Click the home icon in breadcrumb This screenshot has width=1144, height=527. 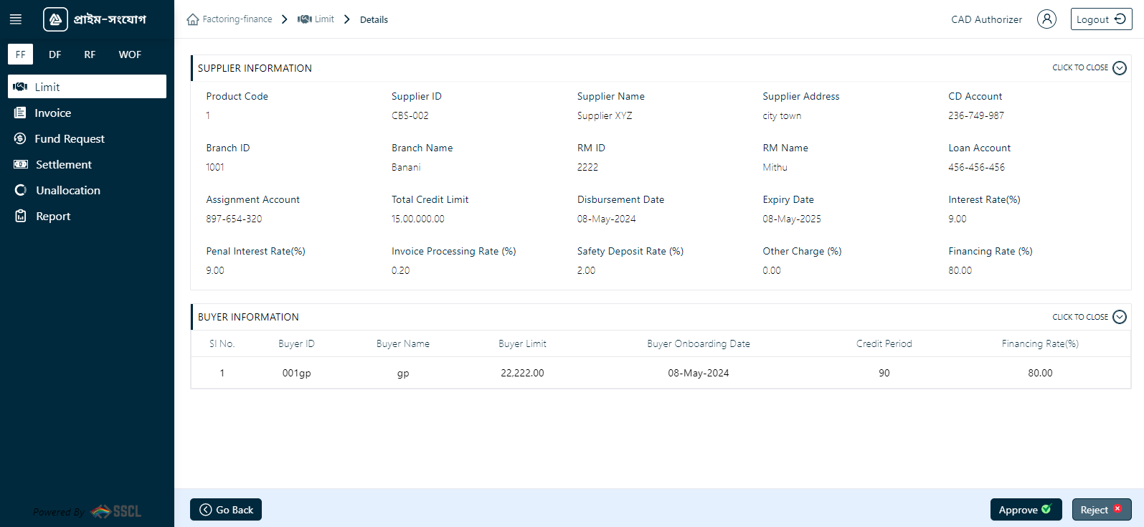tap(193, 19)
